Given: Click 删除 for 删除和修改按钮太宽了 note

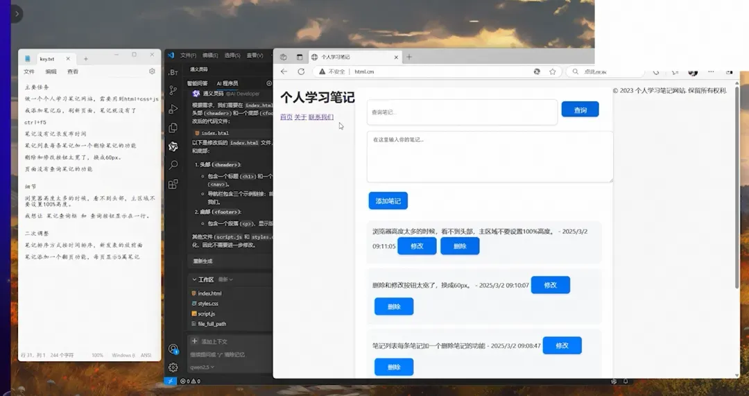Looking at the screenshot, I should tap(394, 307).
